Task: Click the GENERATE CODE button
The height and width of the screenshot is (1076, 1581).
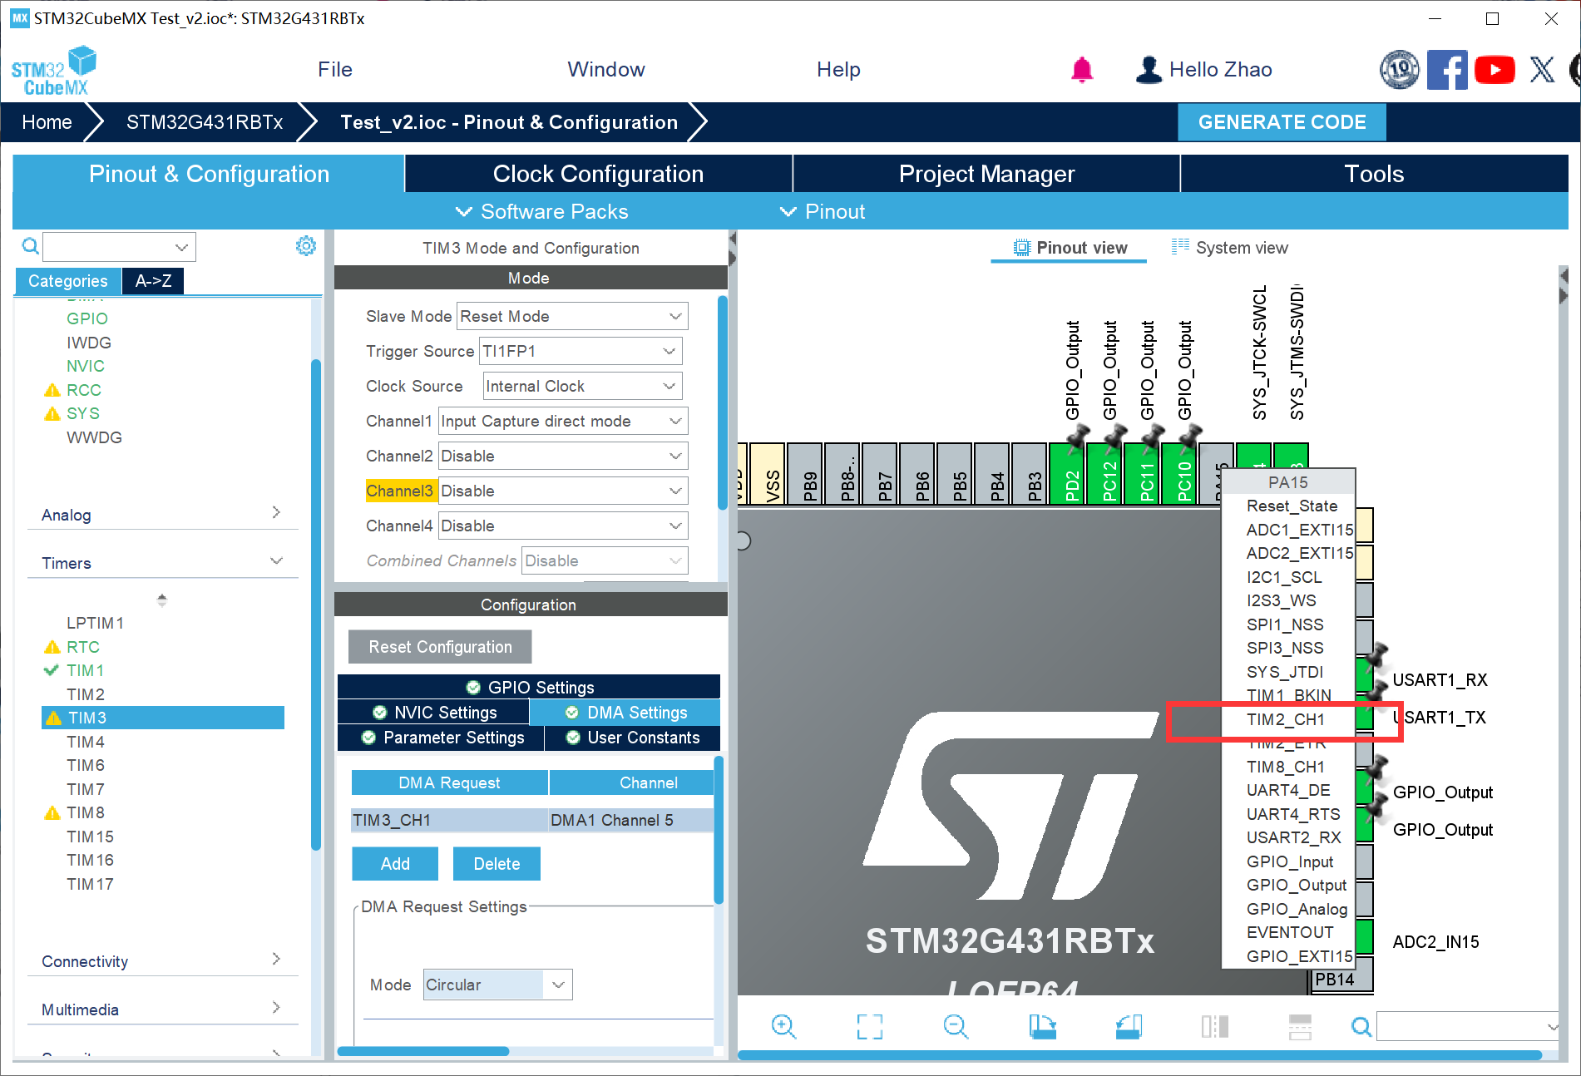Action: [1282, 122]
